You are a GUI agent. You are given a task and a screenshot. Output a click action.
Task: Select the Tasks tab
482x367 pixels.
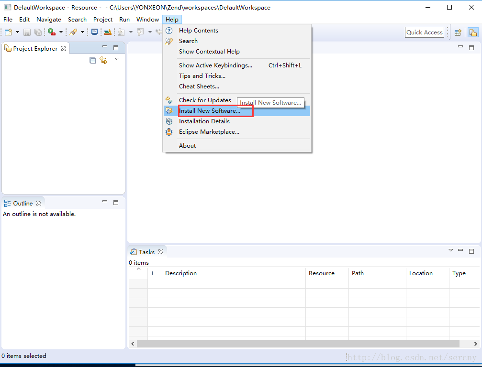pyautogui.click(x=146, y=252)
